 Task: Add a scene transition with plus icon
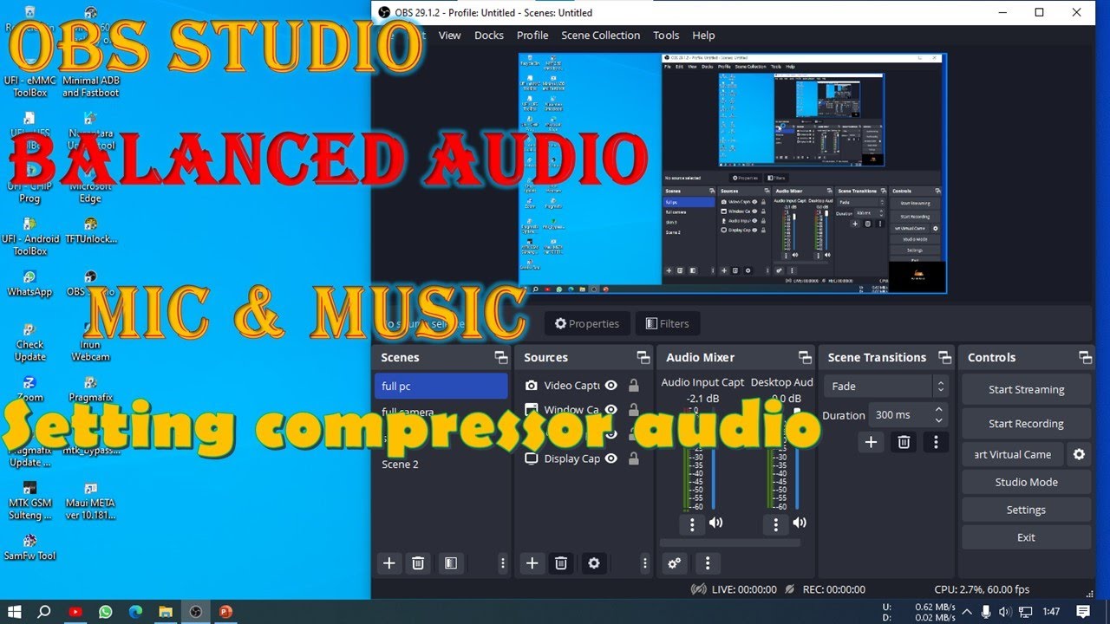click(x=872, y=442)
